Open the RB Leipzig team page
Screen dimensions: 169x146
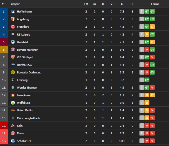coord(23,34)
